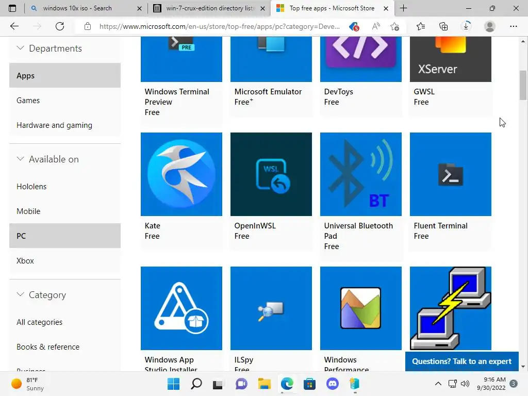Filter by Xbox availability
The width and height of the screenshot is (528, 396).
click(x=64, y=260)
